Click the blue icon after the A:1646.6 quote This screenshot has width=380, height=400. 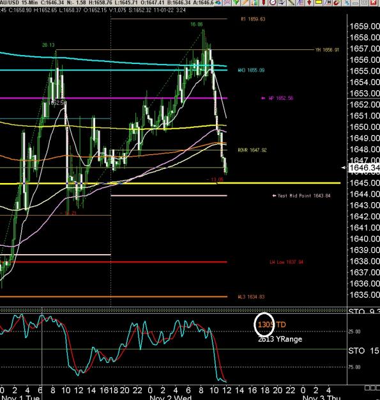218,3
